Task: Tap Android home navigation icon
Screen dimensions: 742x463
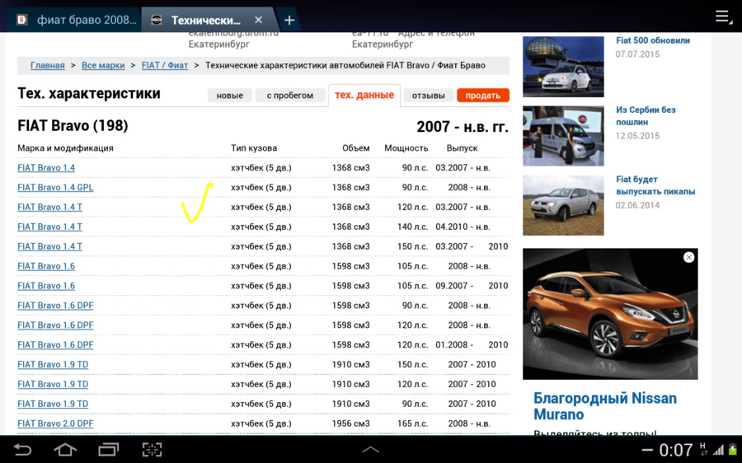Action: pyautogui.click(x=65, y=449)
